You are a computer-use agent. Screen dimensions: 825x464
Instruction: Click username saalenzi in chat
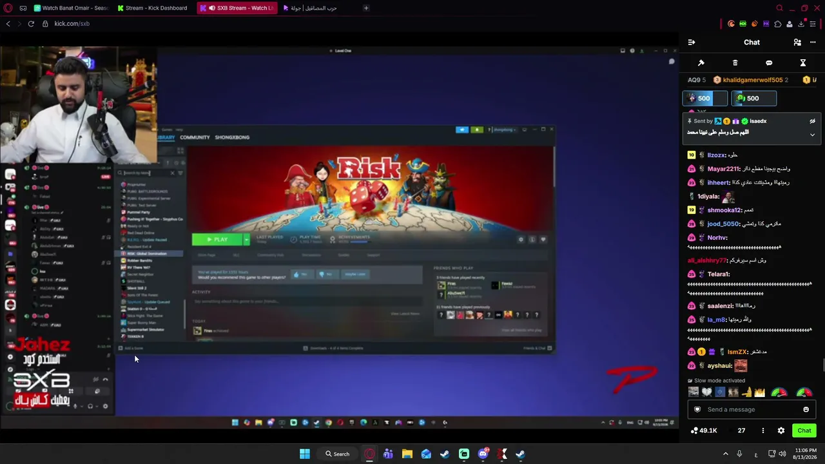721,306
